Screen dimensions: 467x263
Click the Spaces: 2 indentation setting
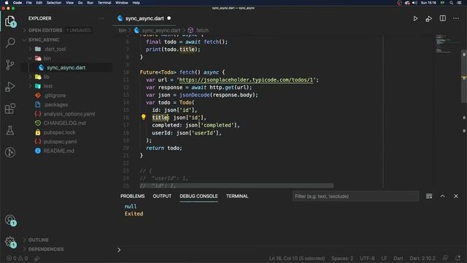point(342,259)
